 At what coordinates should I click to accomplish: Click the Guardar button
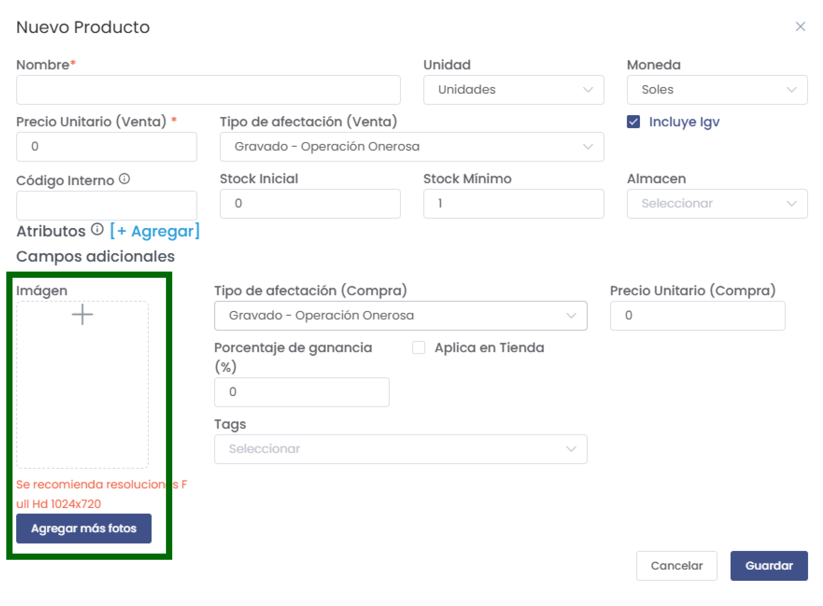[769, 566]
